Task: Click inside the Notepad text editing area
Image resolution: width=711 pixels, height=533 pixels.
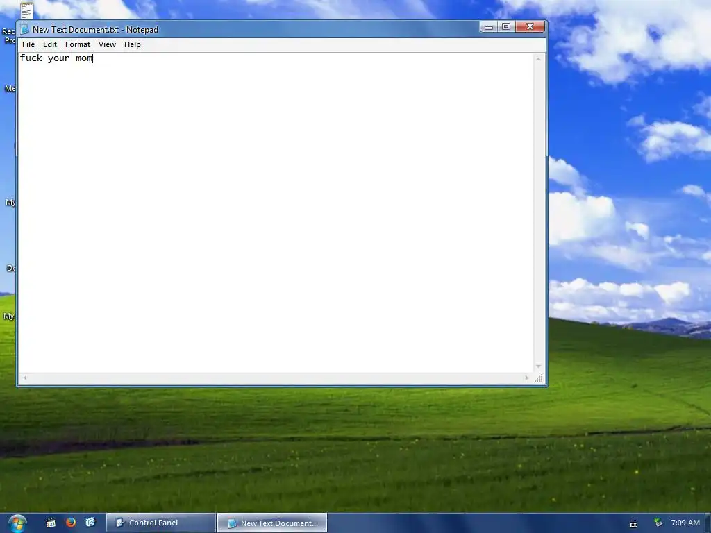Action: [276, 213]
